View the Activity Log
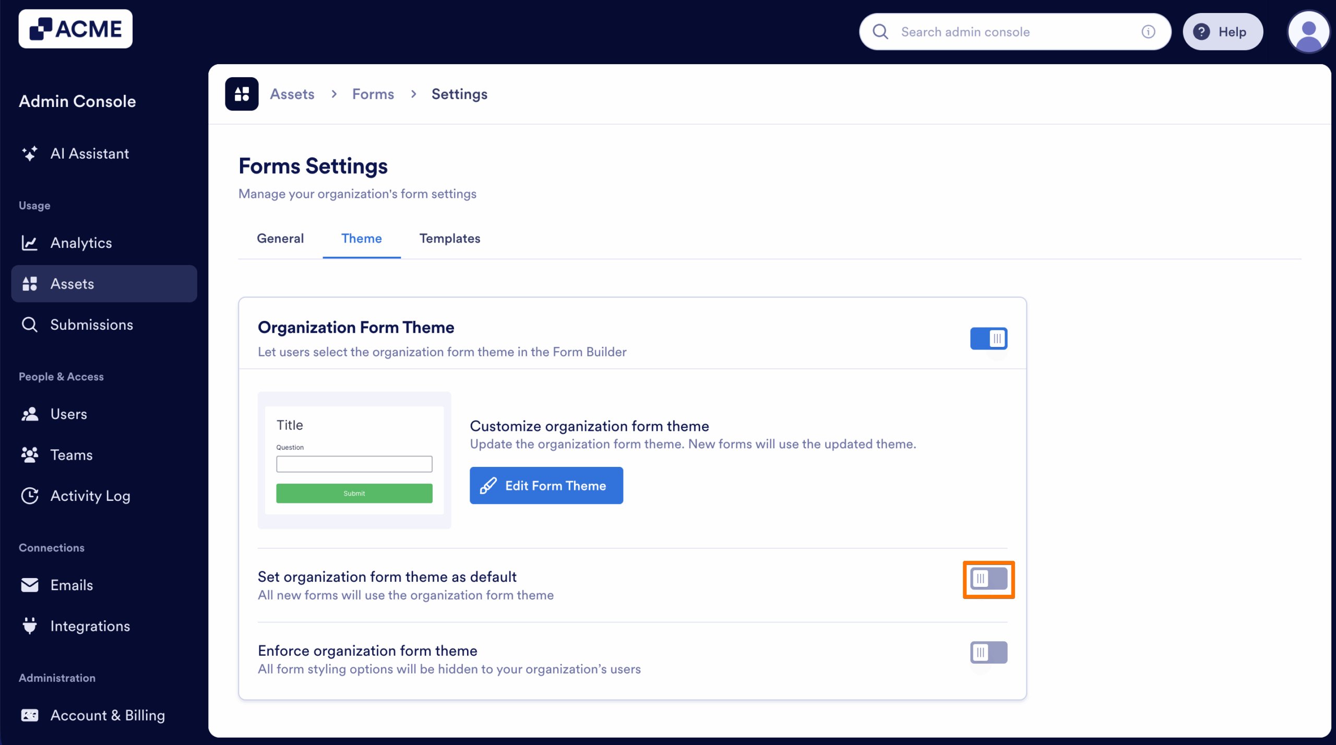 pyautogui.click(x=90, y=496)
